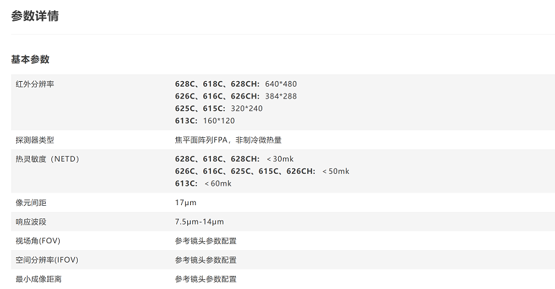Select the 热灵敏度（NETD）row label
Screen dimensions: 555x289
tap(47, 159)
